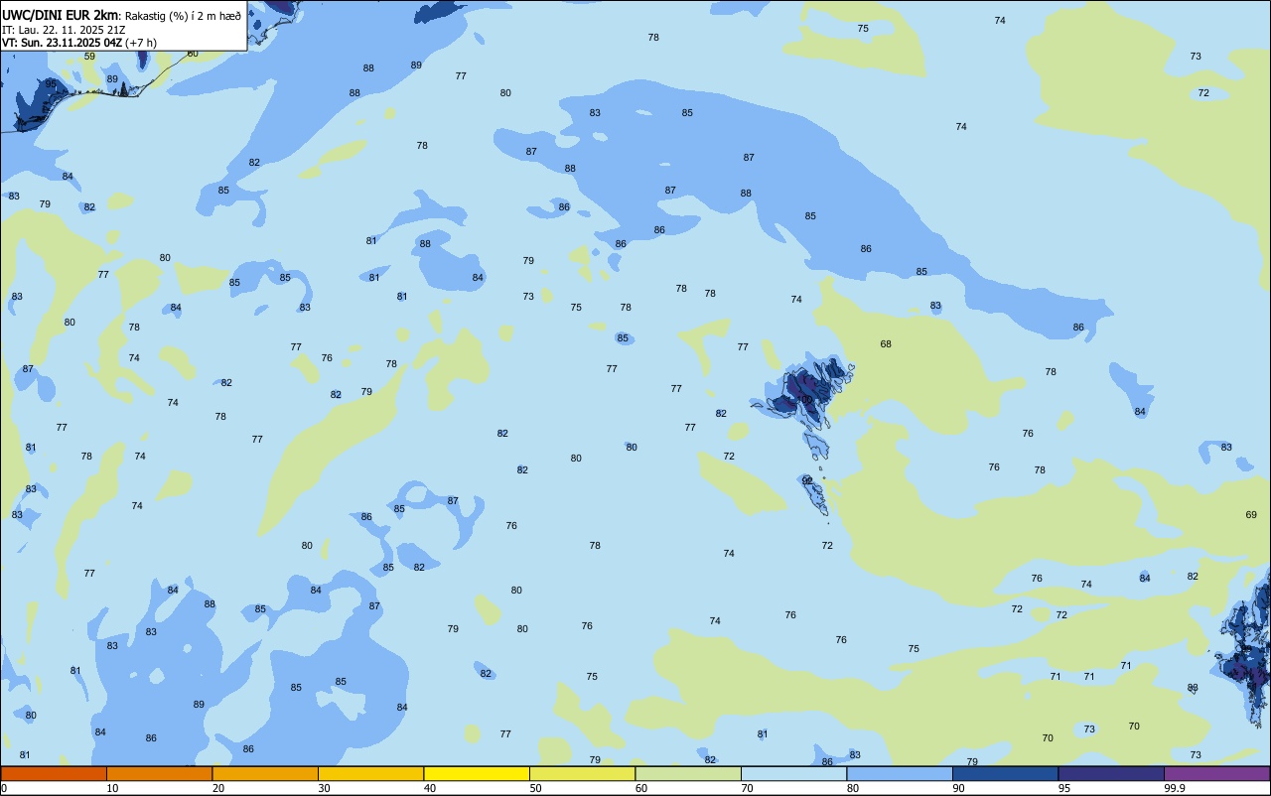The image size is (1271, 796).
Task: Click the 70–80 light blue legend swatch
Action: pos(793,773)
